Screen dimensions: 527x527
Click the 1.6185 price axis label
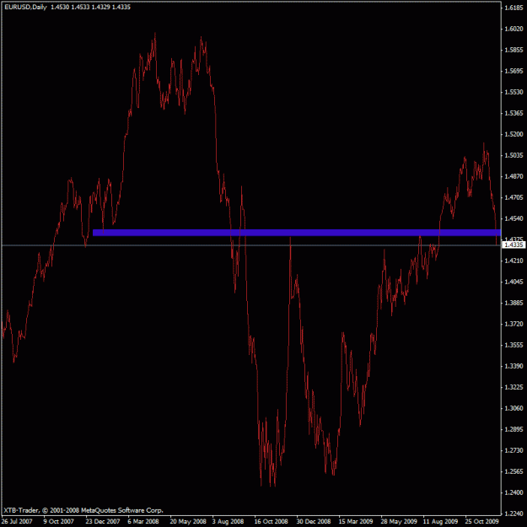[514, 8]
